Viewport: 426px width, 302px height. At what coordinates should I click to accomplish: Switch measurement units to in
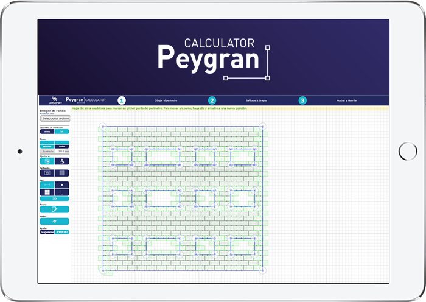62,132
